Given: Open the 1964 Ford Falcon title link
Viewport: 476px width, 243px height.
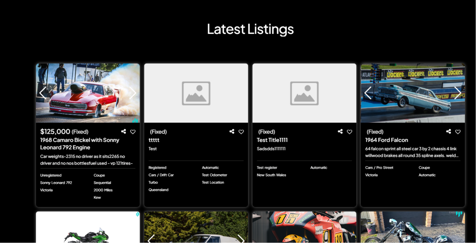Looking at the screenshot, I should [386, 140].
